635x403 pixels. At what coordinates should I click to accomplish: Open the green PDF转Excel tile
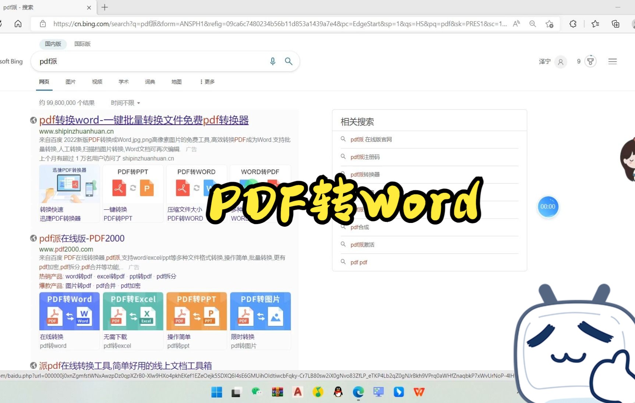click(x=133, y=311)
